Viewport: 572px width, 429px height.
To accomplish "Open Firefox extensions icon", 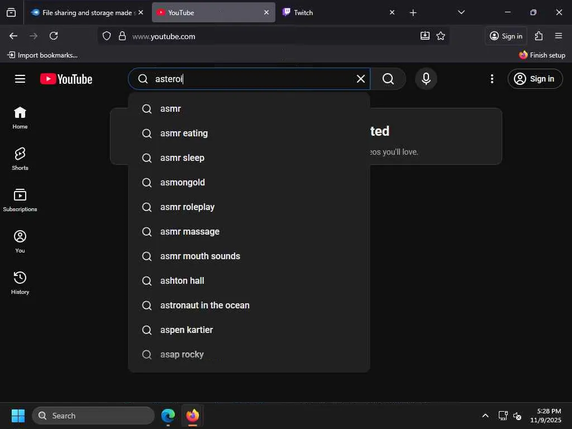I will [539, 36].
